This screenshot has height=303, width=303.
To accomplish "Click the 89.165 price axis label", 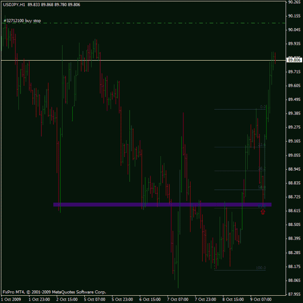I will [294, 141].
